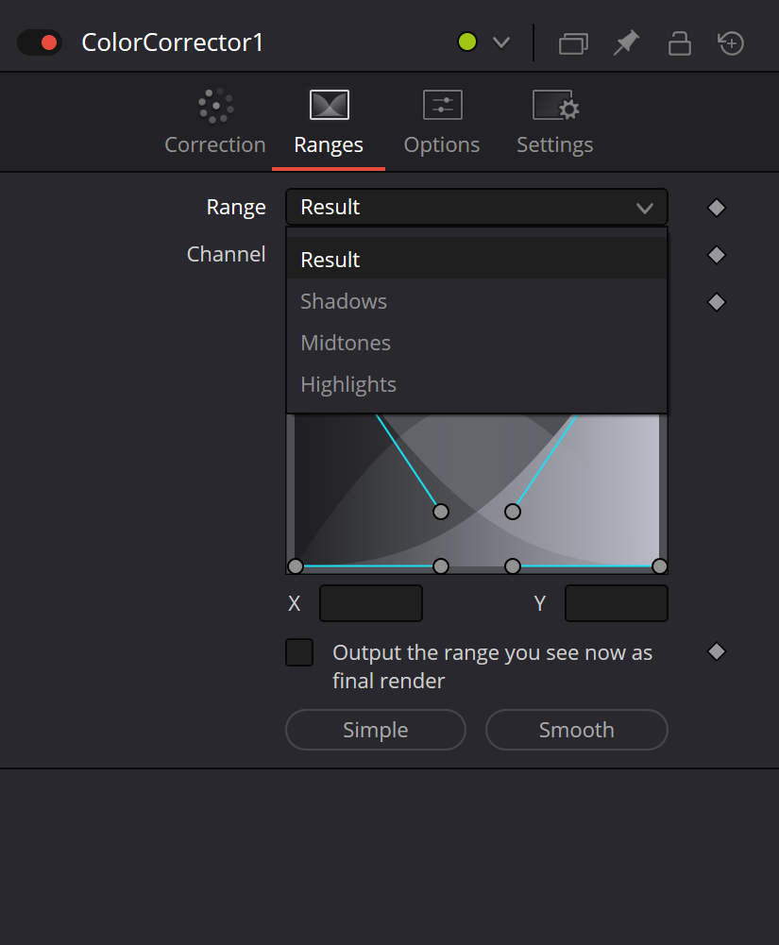The height and width of the screenshot is (945, 779).
Task: Click the versions icon in header
Action: (x=573, y=43)
